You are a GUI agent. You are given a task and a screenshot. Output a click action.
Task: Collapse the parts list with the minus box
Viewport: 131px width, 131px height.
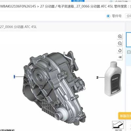pyautogui.click(x=129, y=52)
